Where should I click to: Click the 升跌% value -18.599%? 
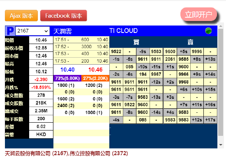pyautogui.click(x=41, y=87)
